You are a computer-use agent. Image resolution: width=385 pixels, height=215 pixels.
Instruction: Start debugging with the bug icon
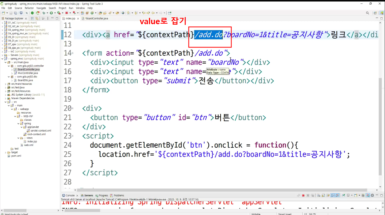pyautogui.click(x=44, y=13)
